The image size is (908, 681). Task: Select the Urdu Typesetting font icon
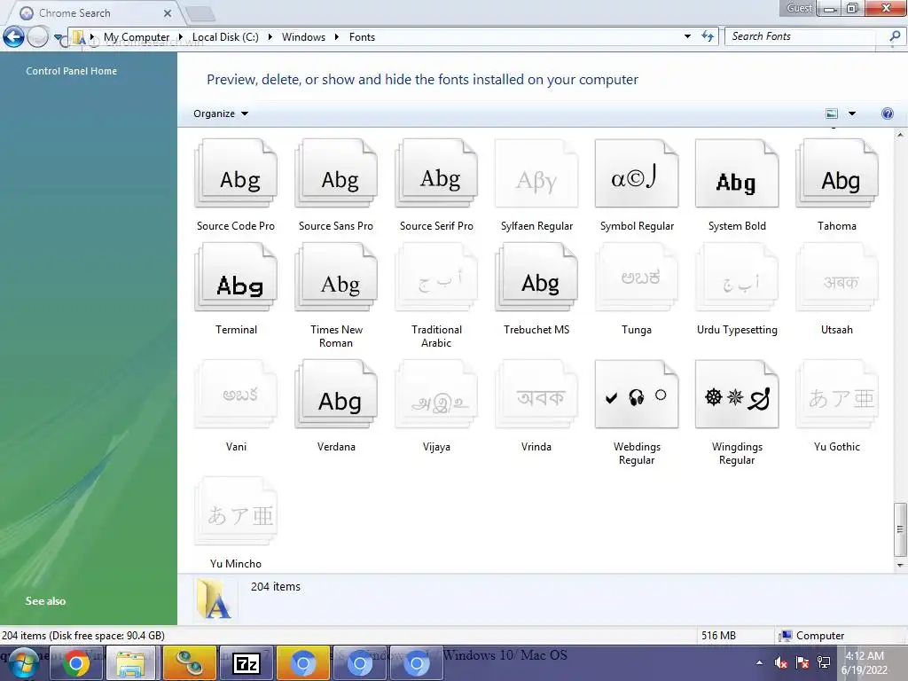(x=737, y=277)
